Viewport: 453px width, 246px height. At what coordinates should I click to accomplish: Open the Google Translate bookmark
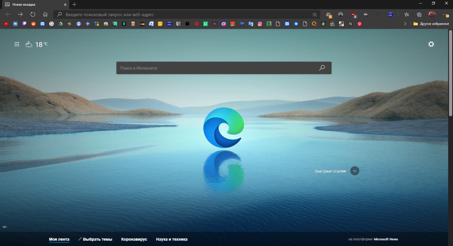[x=251, y=24]
